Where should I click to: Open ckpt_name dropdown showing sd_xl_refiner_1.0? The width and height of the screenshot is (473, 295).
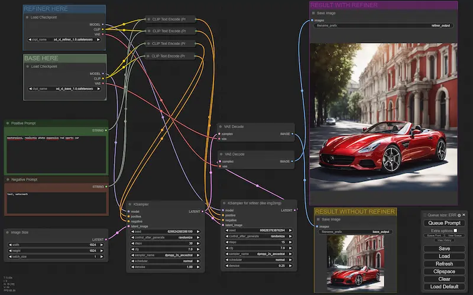pos(65,39)
